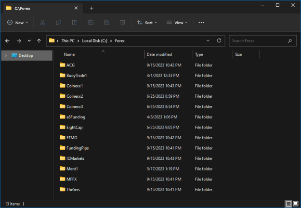This screenshot has height=208, width=301.
Task: Minimize the File Explorer window
Action: pyautogui.click(x=262, y=5)
